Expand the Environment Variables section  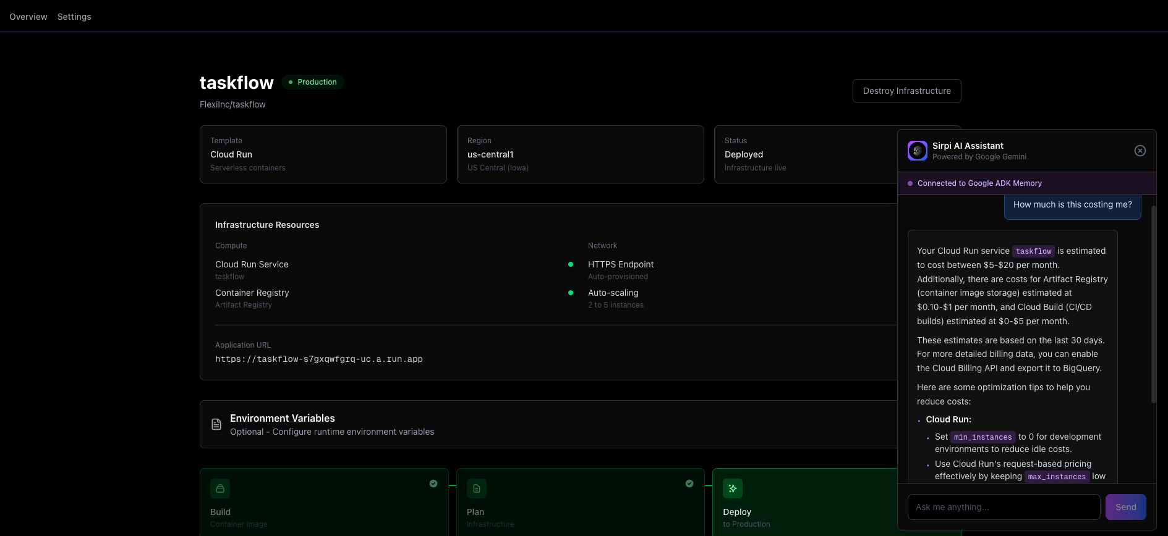548,424
